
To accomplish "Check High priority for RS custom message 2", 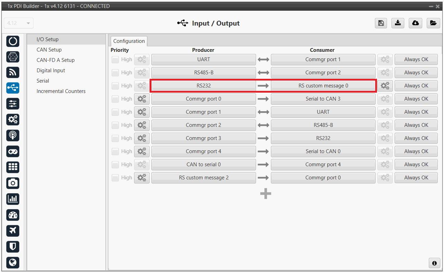I will (115, 178).
